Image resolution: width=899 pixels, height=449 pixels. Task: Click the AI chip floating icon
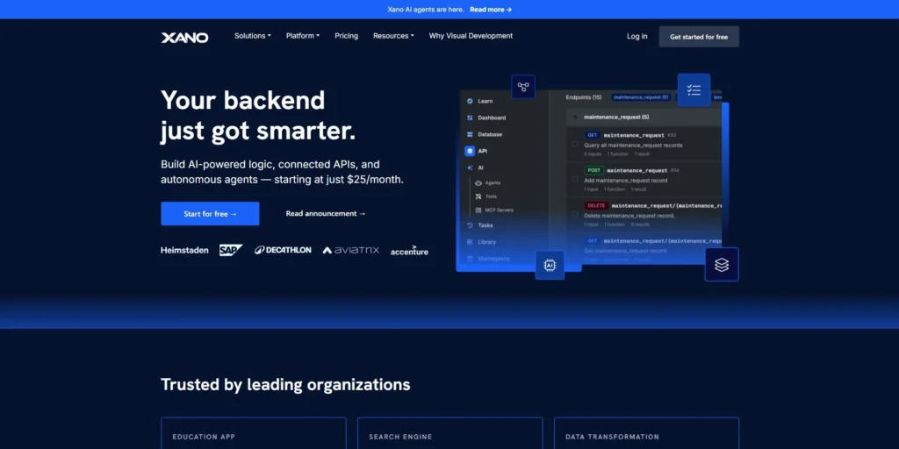[x=550, y=265]
